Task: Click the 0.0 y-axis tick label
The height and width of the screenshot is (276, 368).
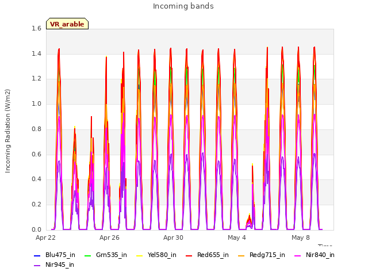Action: pyautogui.click(x=36, y=229)
